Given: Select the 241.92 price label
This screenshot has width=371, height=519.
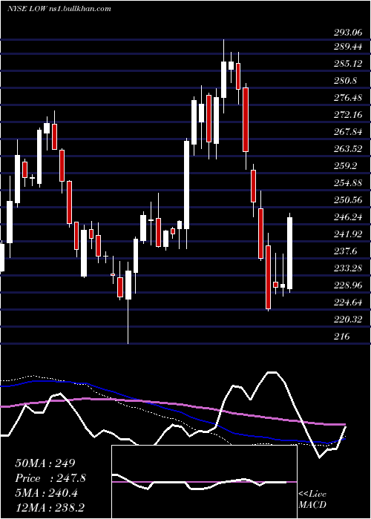Looking at the screenshot, I should pos(347,234).
